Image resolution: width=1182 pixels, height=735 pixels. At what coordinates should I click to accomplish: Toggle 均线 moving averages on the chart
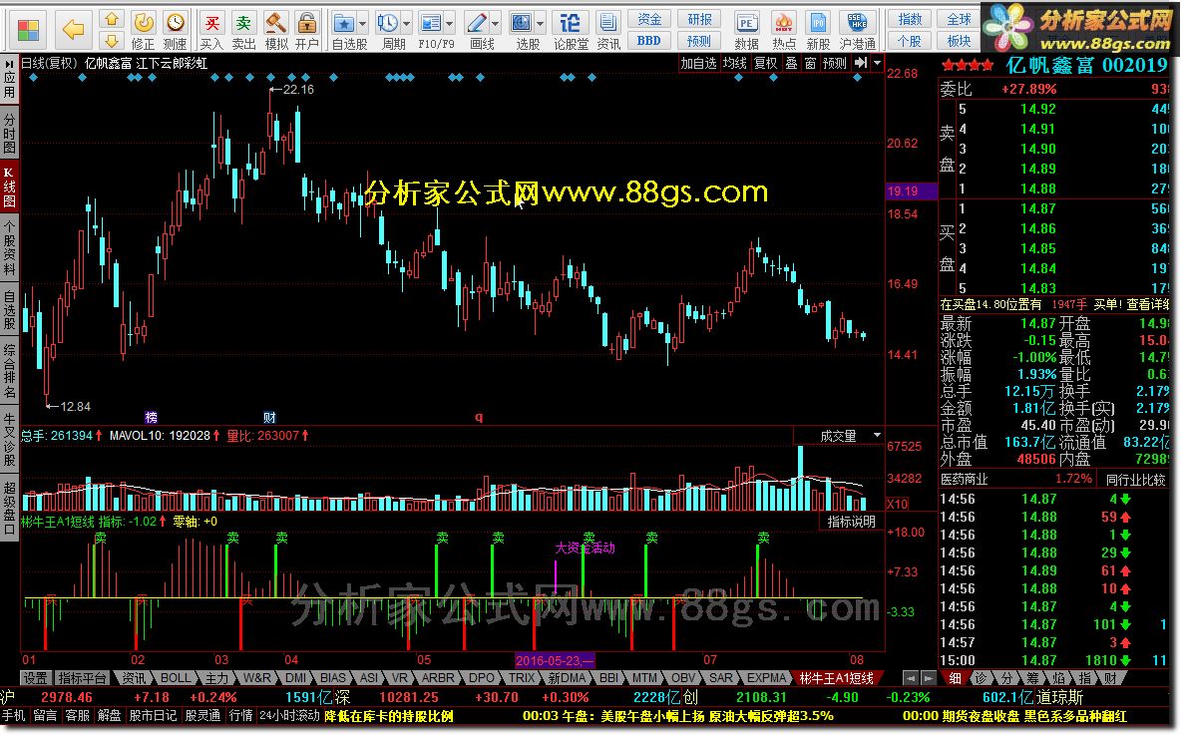[x=734, y=63]
